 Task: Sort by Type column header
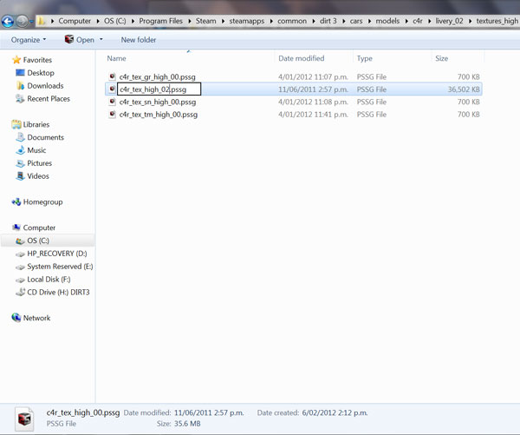point(365,58)
